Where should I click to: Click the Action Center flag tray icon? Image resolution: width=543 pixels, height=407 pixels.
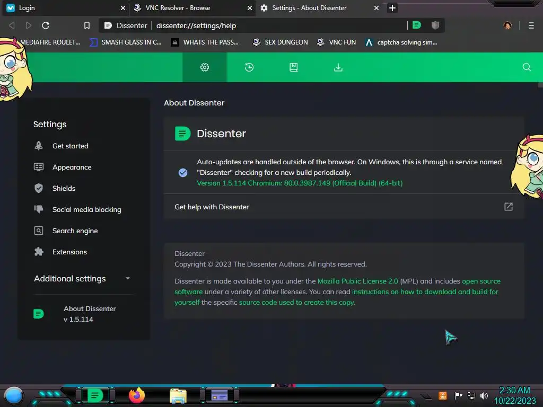tap(458, 395)
